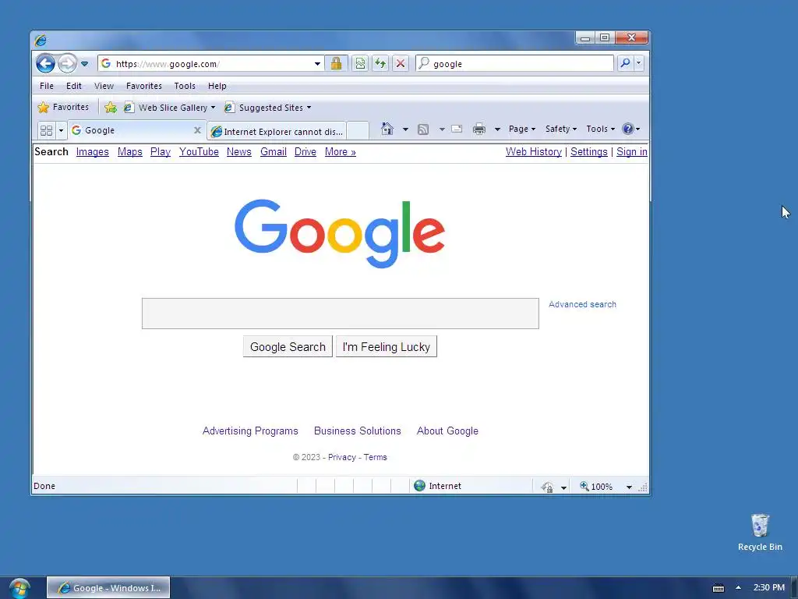Open the Recycle Bin desktop icon

pos(760,532)
